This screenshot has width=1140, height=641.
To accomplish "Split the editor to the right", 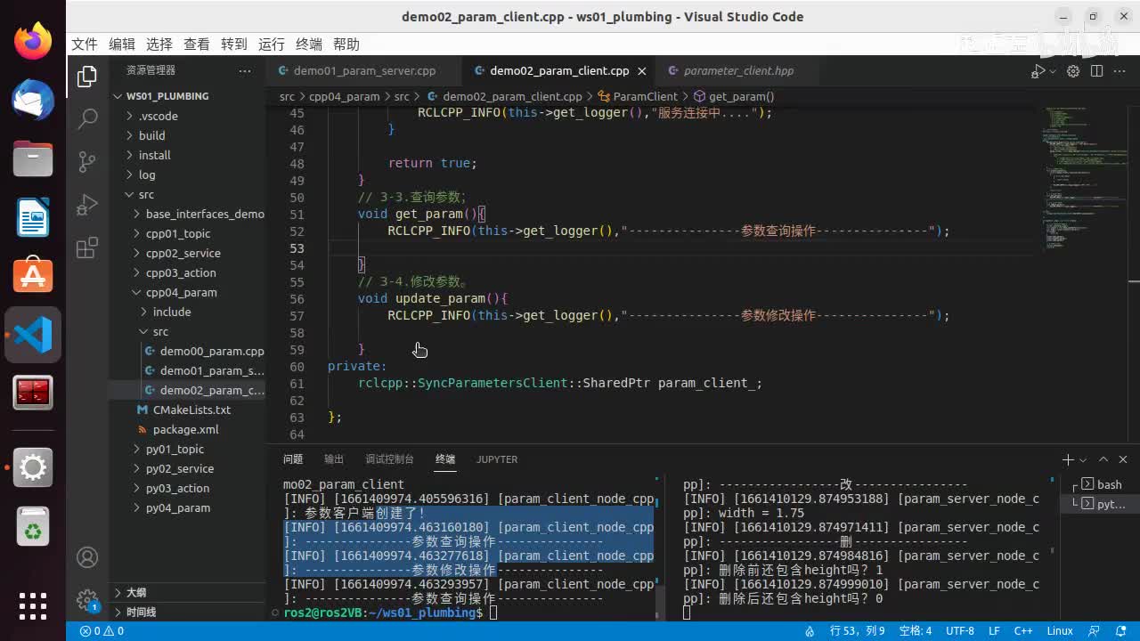I will pyautogui.click(x=1096, y=71).
